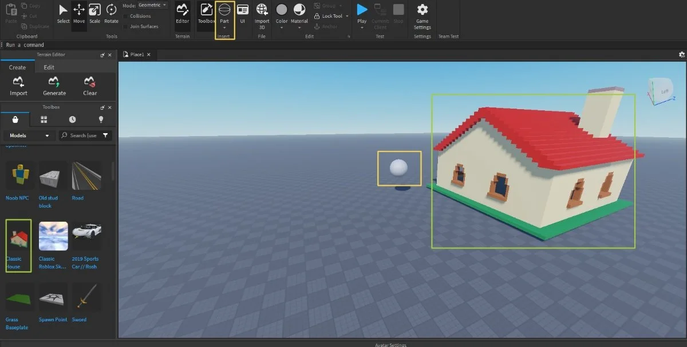Expand the Group dropdown arrow
The image size is (687, 347).
pos(340,6)
